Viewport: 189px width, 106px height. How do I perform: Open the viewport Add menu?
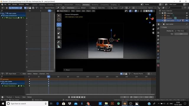click(83, 11)
